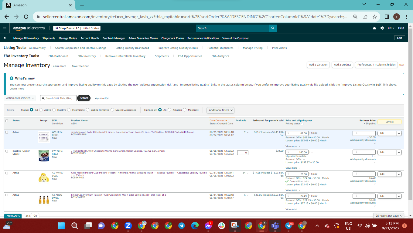Open Task View from the taskbar
Image resolution: width=413 pixels, height=233 pixels.
tap(88, 226)
